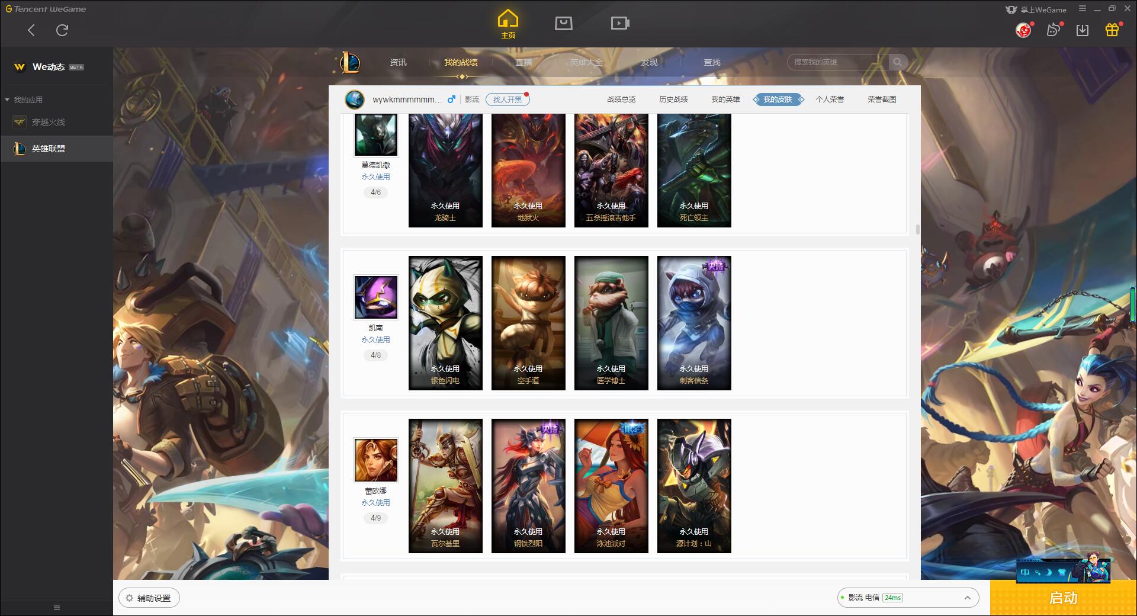
Task: Click the 找人开黑 button
Action: 508,100
